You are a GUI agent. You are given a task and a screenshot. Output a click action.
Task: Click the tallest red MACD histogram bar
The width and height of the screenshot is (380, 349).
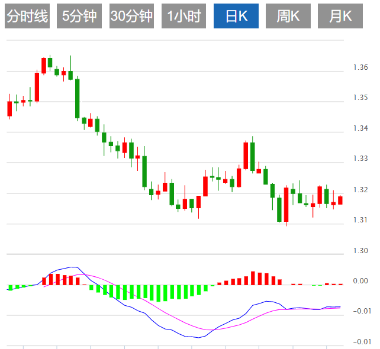coord(253,278)
